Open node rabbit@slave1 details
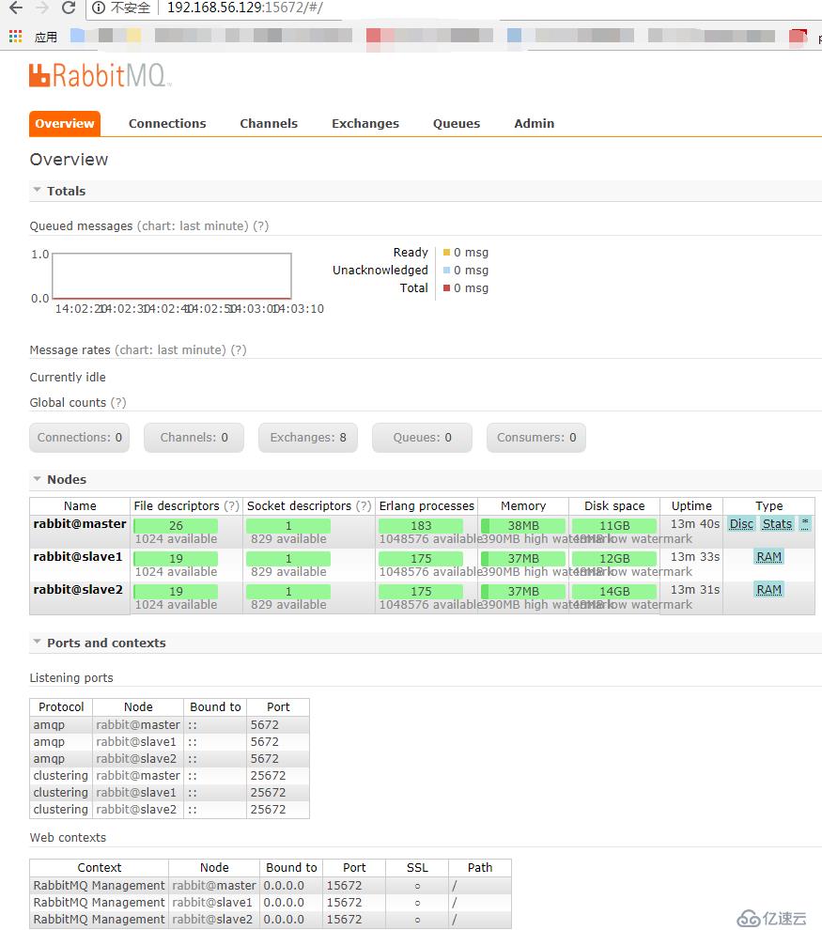 coord(78,556)
